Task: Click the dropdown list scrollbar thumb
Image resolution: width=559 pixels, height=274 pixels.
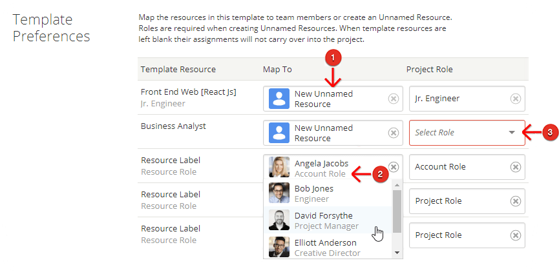Action: (x=397, y=211)
